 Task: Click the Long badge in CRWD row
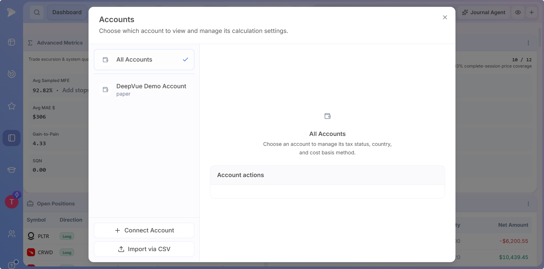[x=67, y=253]
